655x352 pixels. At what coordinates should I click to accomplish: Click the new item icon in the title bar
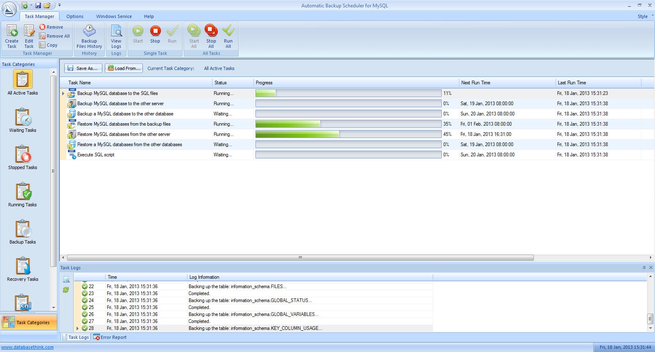pos(25,5)
